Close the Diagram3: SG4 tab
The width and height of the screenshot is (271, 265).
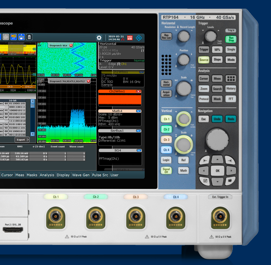[71, 45]
